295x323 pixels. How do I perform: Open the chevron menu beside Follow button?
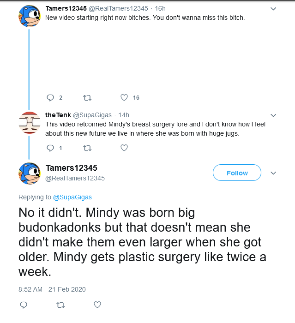tap(273, 173)
